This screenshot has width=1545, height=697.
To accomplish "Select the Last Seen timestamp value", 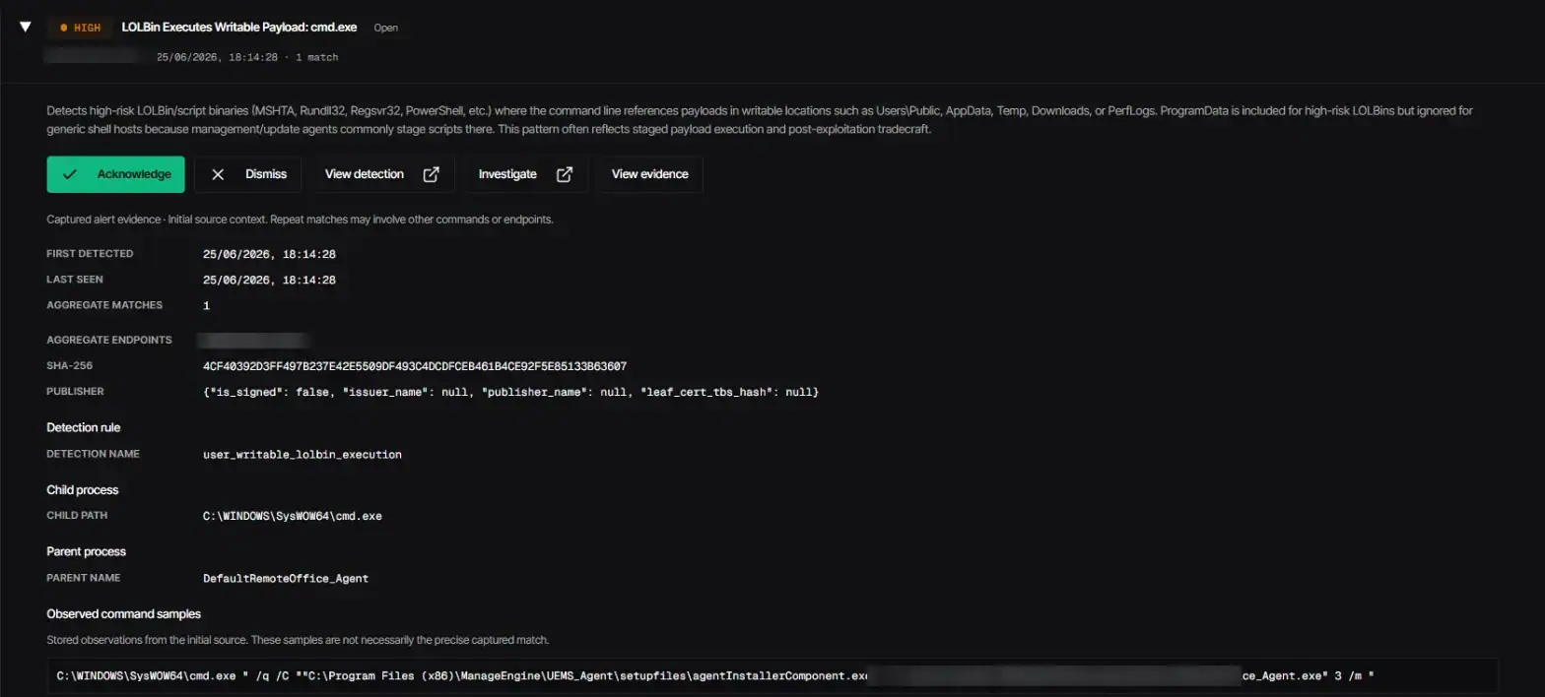I will 269,280.
